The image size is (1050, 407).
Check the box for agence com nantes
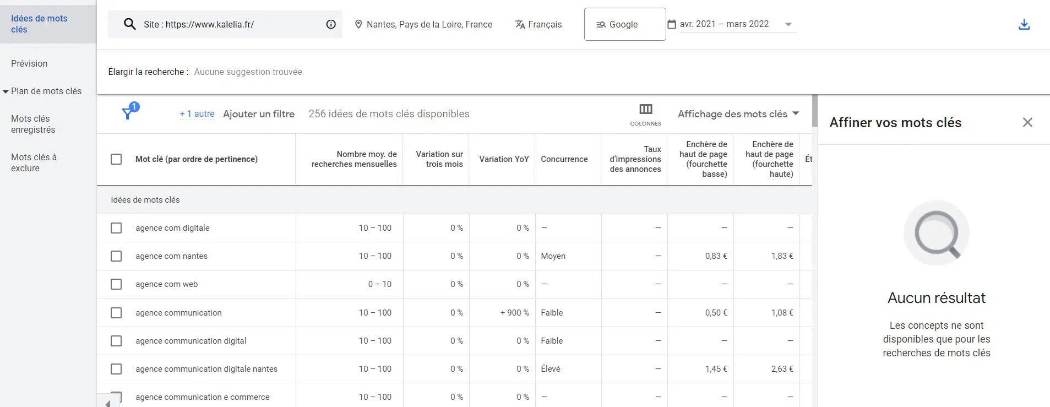coord(116,256)
